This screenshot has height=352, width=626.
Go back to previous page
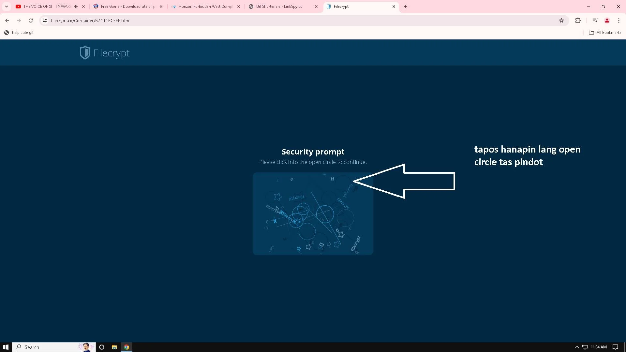pyautogui.click(x=7, y=21)
